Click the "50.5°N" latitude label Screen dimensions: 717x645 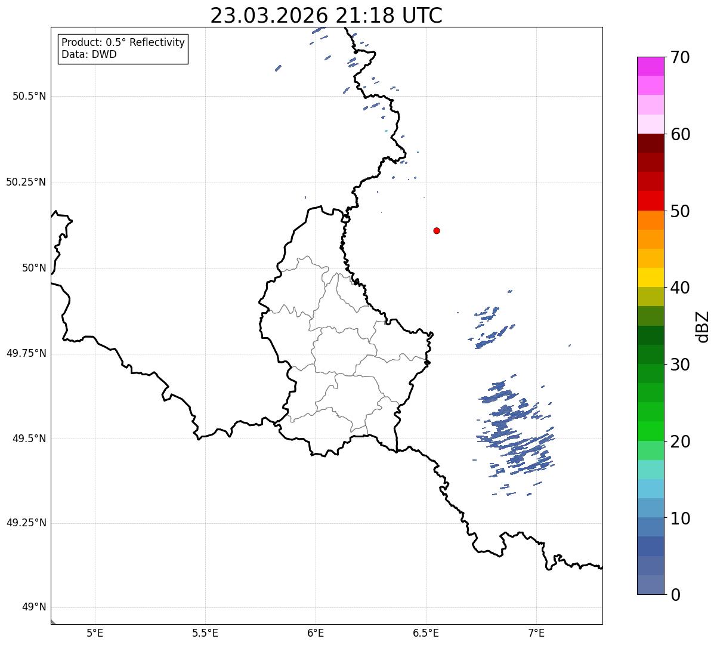[x=29, y=97]
